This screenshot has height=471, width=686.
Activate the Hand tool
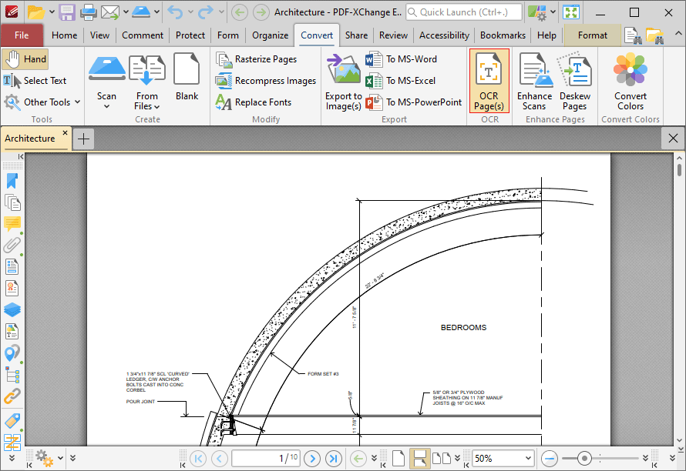[25, 58]
